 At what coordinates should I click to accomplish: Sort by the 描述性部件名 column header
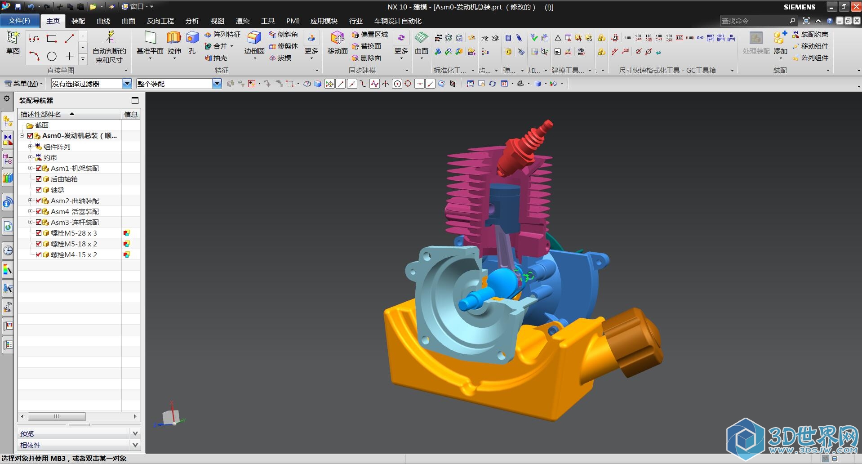(69, 114)
